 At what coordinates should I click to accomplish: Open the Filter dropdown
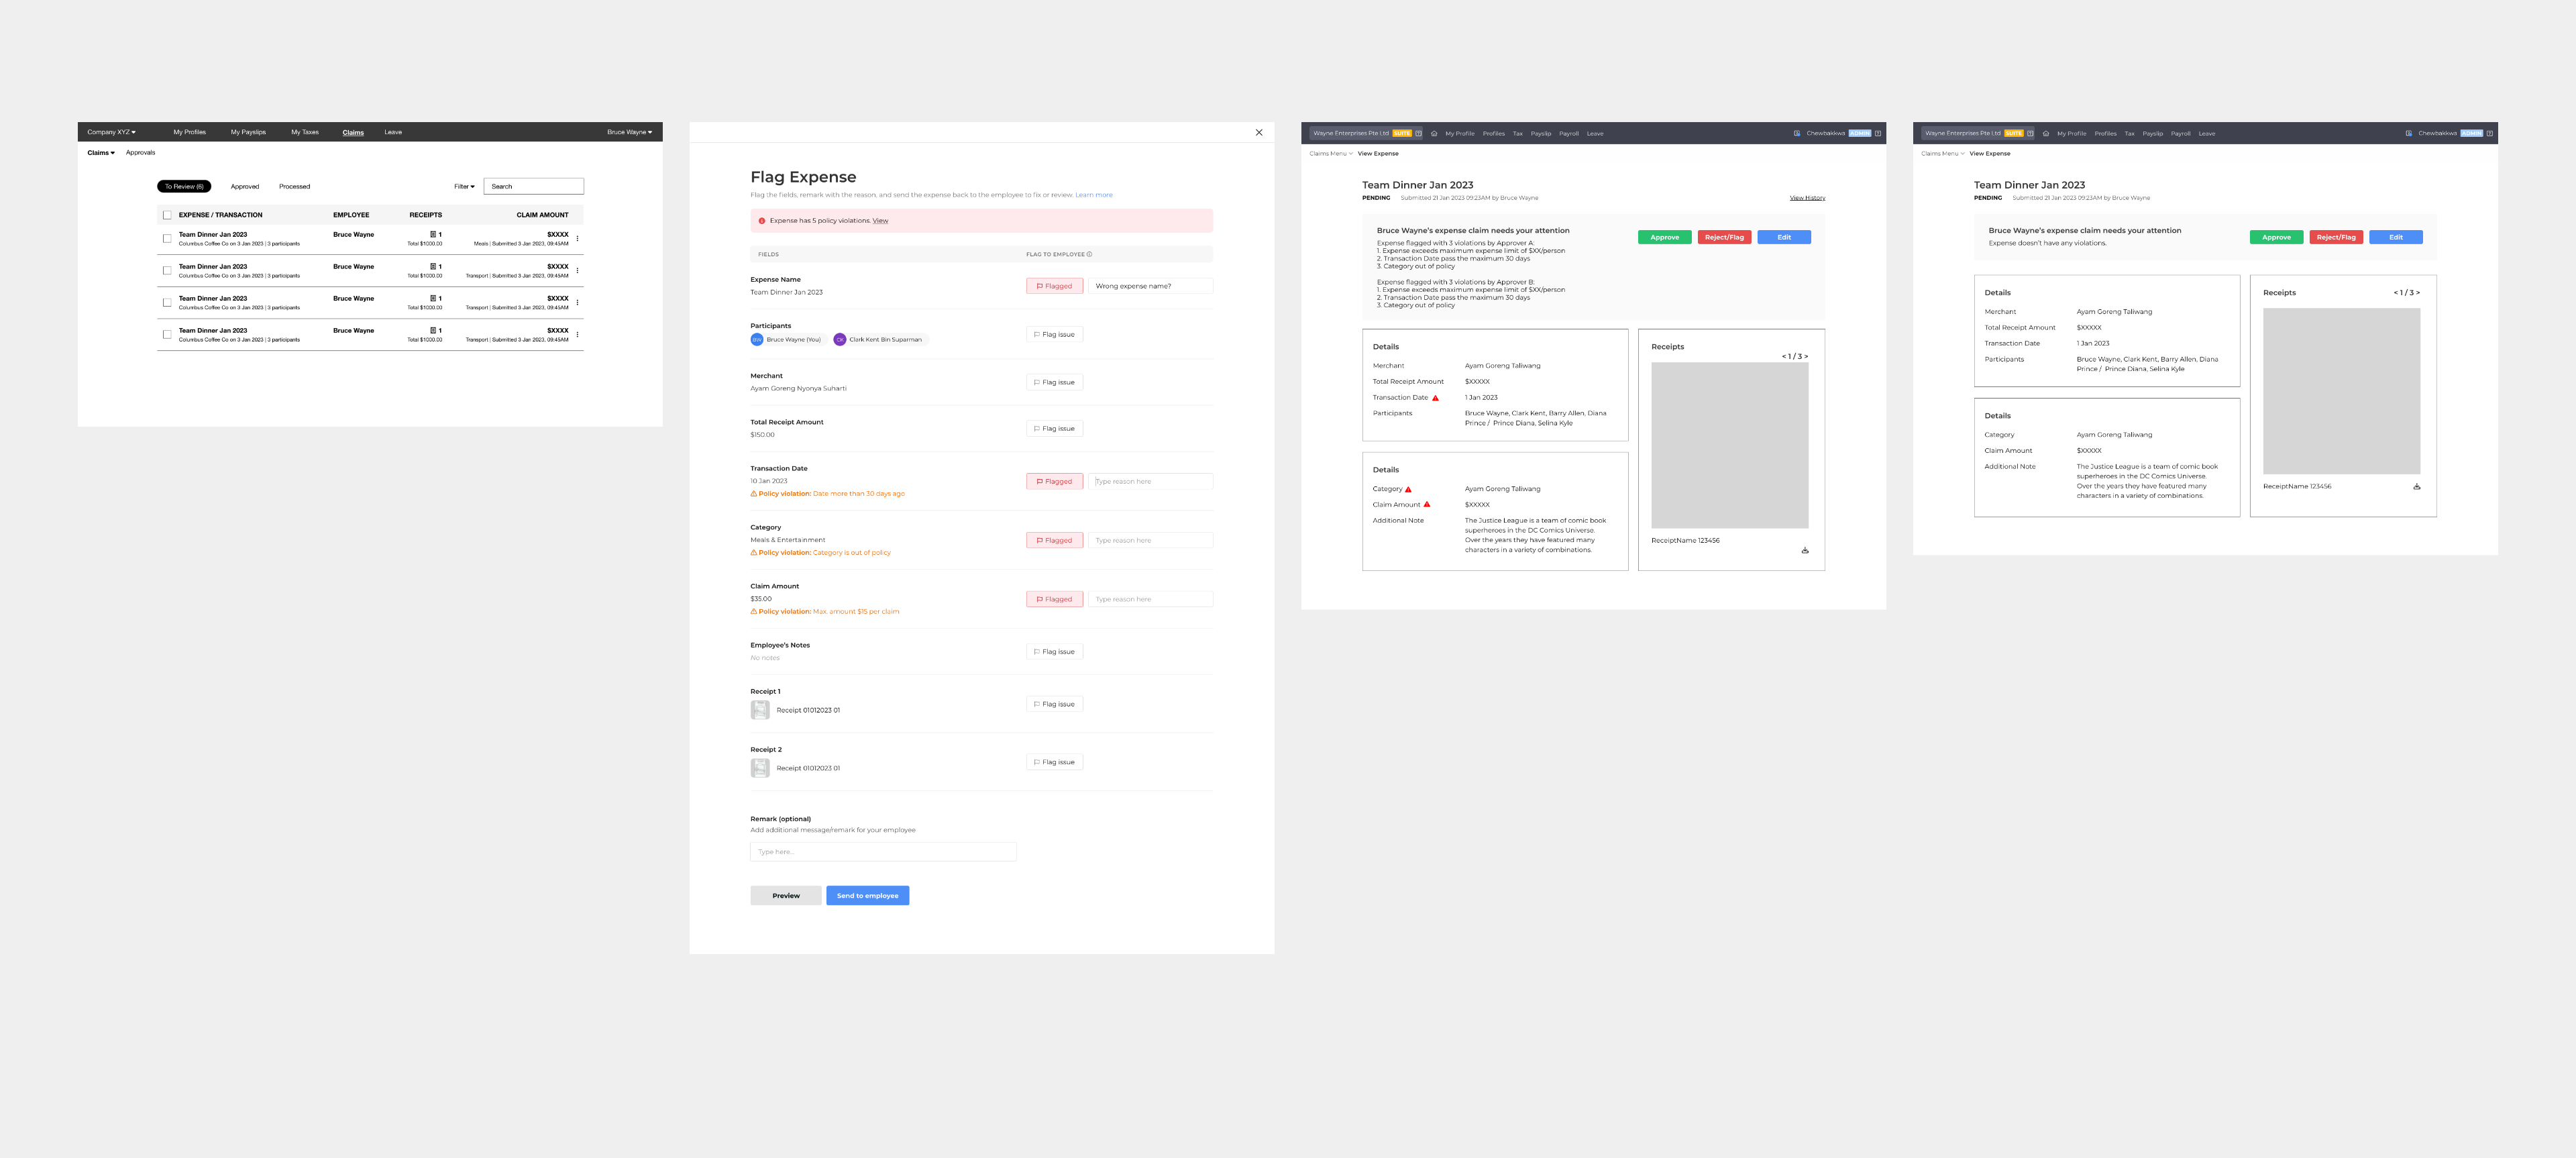coord(464,186)
